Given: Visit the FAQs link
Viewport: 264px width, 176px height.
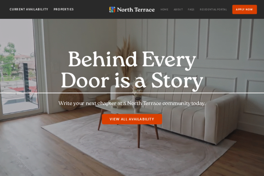Looking at the screenshot, I should point(191,9).
